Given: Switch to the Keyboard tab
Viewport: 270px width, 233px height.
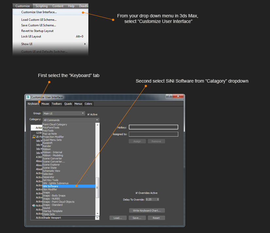Looking at the screenshot, I should (x=33, y=104).
